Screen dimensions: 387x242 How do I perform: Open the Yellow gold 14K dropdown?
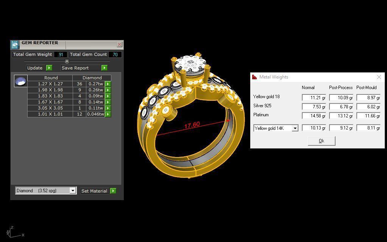[295, 128]
